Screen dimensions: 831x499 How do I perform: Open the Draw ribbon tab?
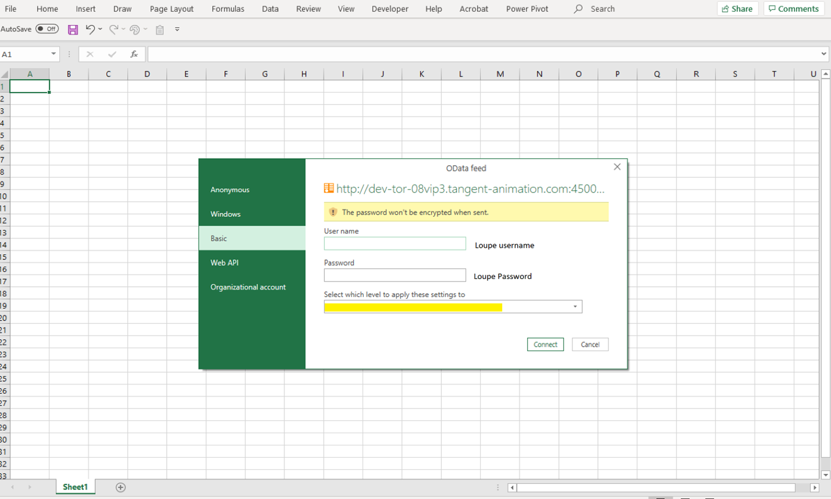click(x=123, y=9)
